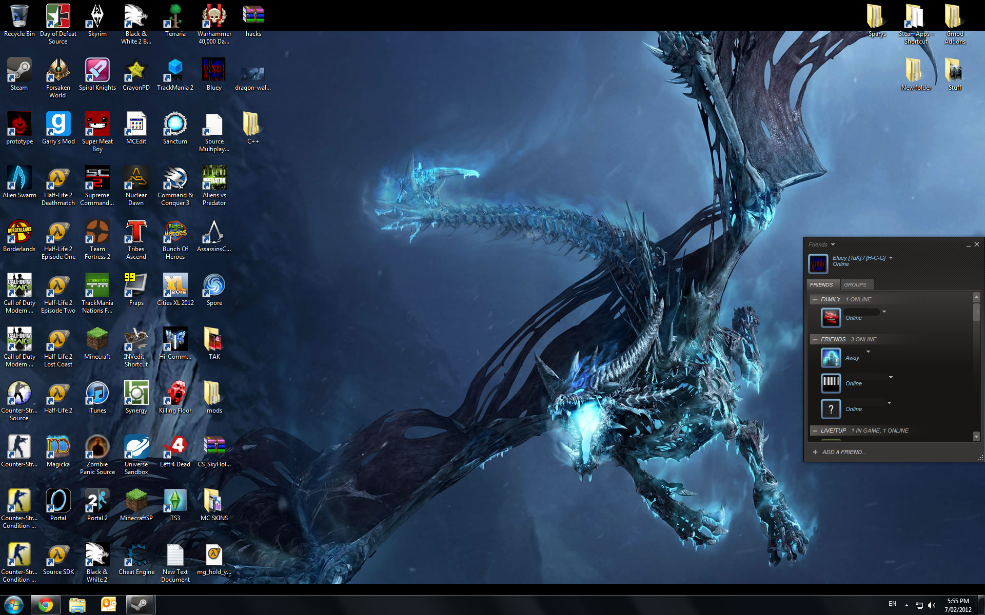985x615 pixels.
Task: Open Bluey [TaK] status dropdown arrow
Action: click(x=891, y=258)
